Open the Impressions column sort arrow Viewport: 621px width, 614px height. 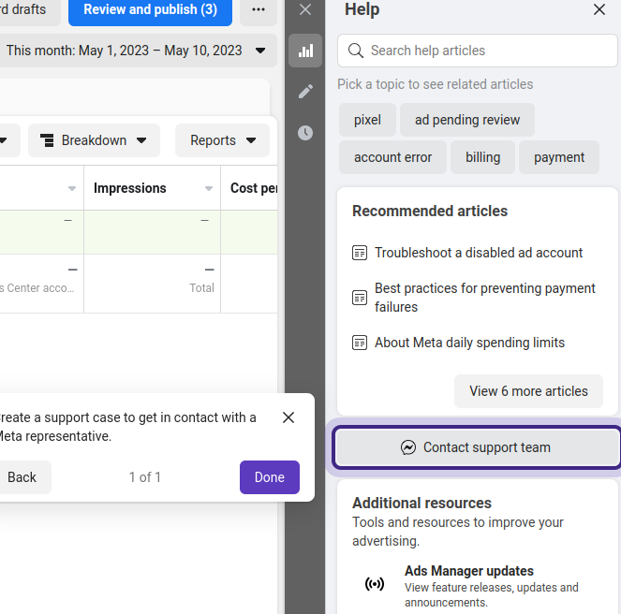[x=209, y=189]
